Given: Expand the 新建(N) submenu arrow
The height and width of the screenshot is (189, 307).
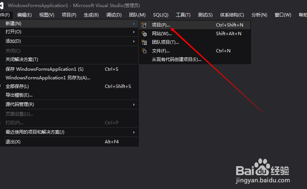Looking at the screenshot, I should [x=134, y=24].
